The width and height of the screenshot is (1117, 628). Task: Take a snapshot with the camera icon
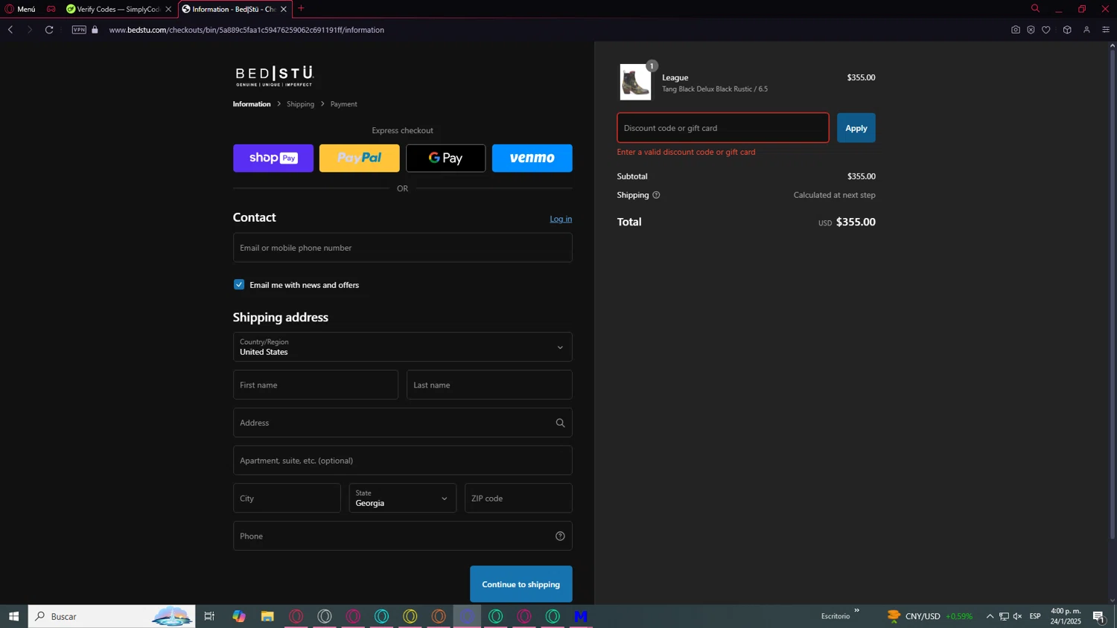pyautogui.click(x=1016, y=30)
